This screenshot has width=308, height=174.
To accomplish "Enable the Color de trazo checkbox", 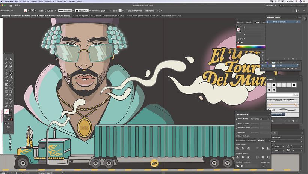I will [237, 124].
